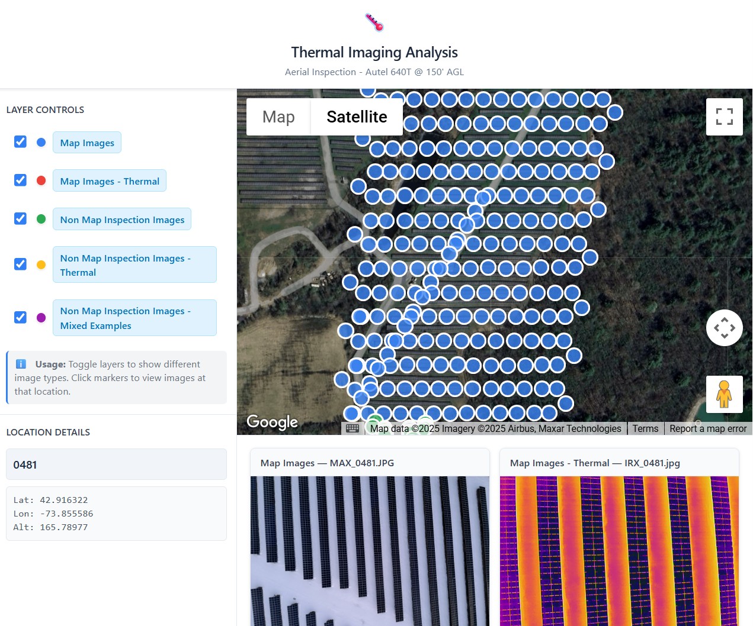This screenshot has width=753, height=626.
Task: Click the orange color dot for Thermal layer
Action: (41, 264)
